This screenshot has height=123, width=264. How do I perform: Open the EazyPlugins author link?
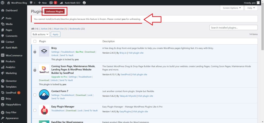[x=126, y=111]
